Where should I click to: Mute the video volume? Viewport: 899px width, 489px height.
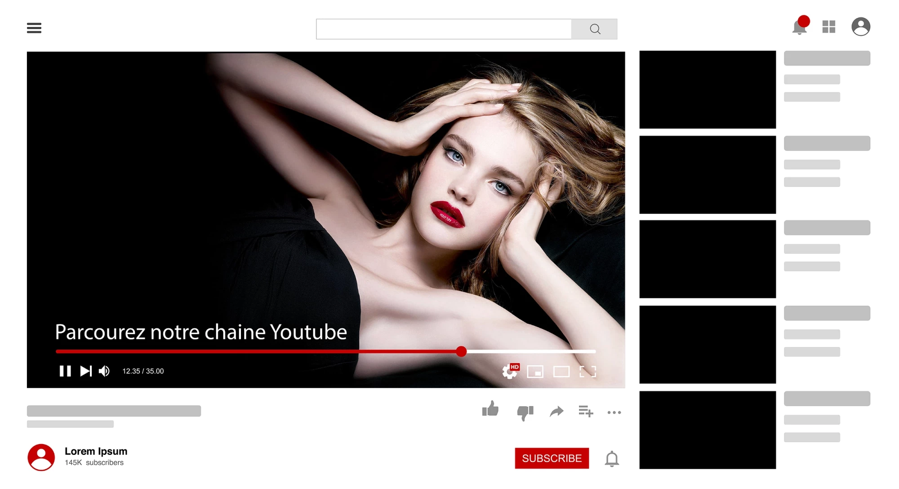coord(104,371)
